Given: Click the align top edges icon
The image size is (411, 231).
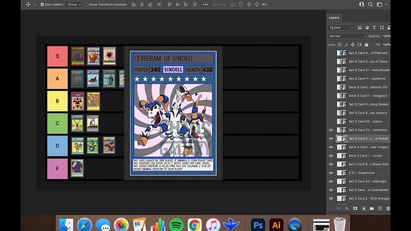Looking at the screenshot, I should click(170, 4).
